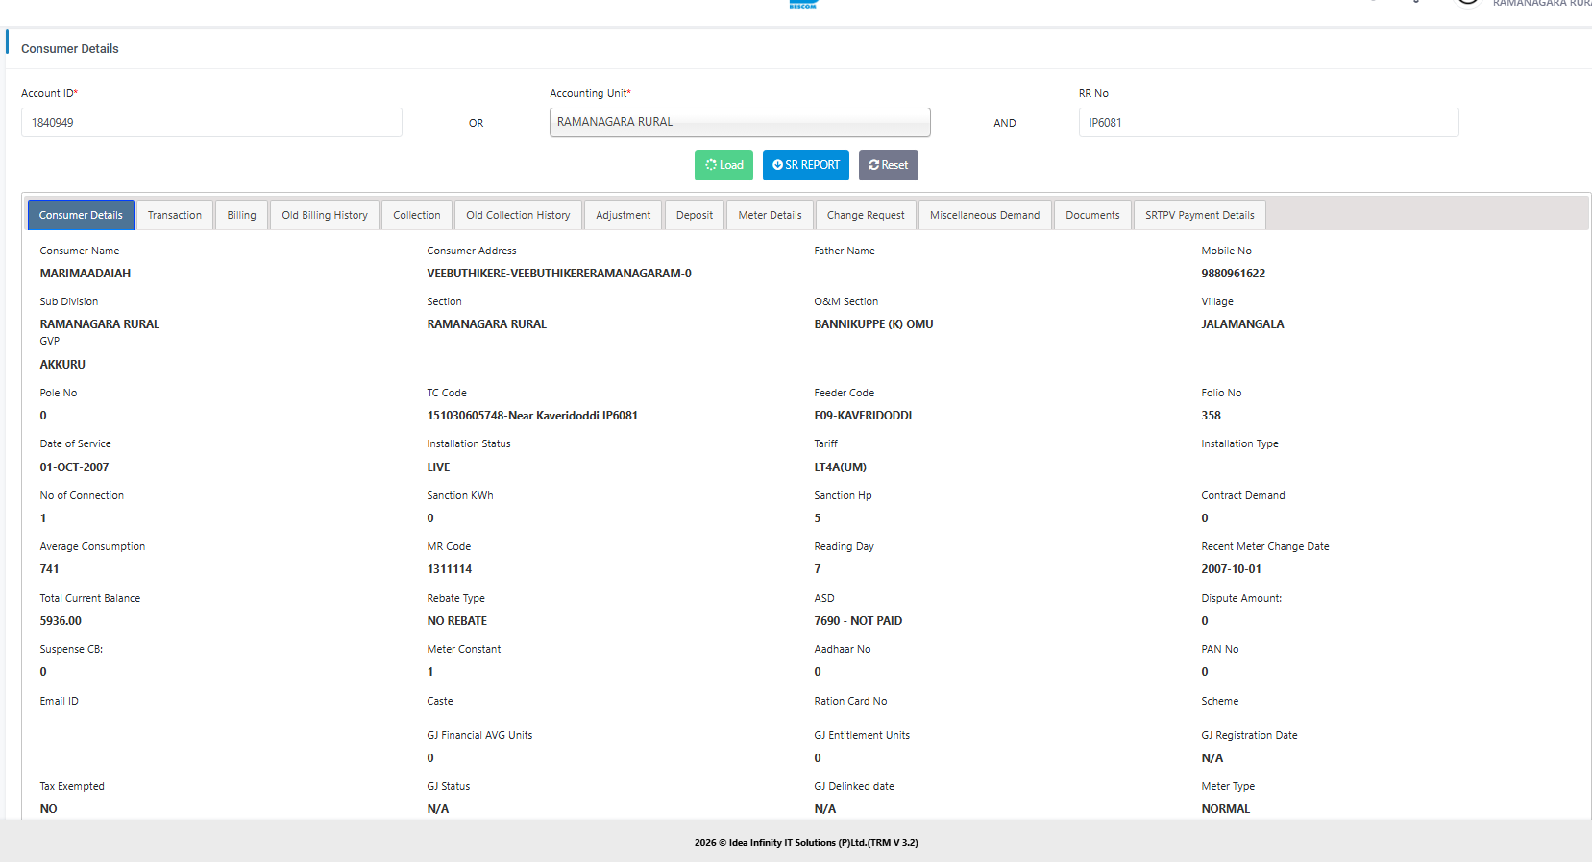This screenshot has width=1592, height=862.
Task: Click consumer name MARIMAADAIAH
Action: [86, 274]
